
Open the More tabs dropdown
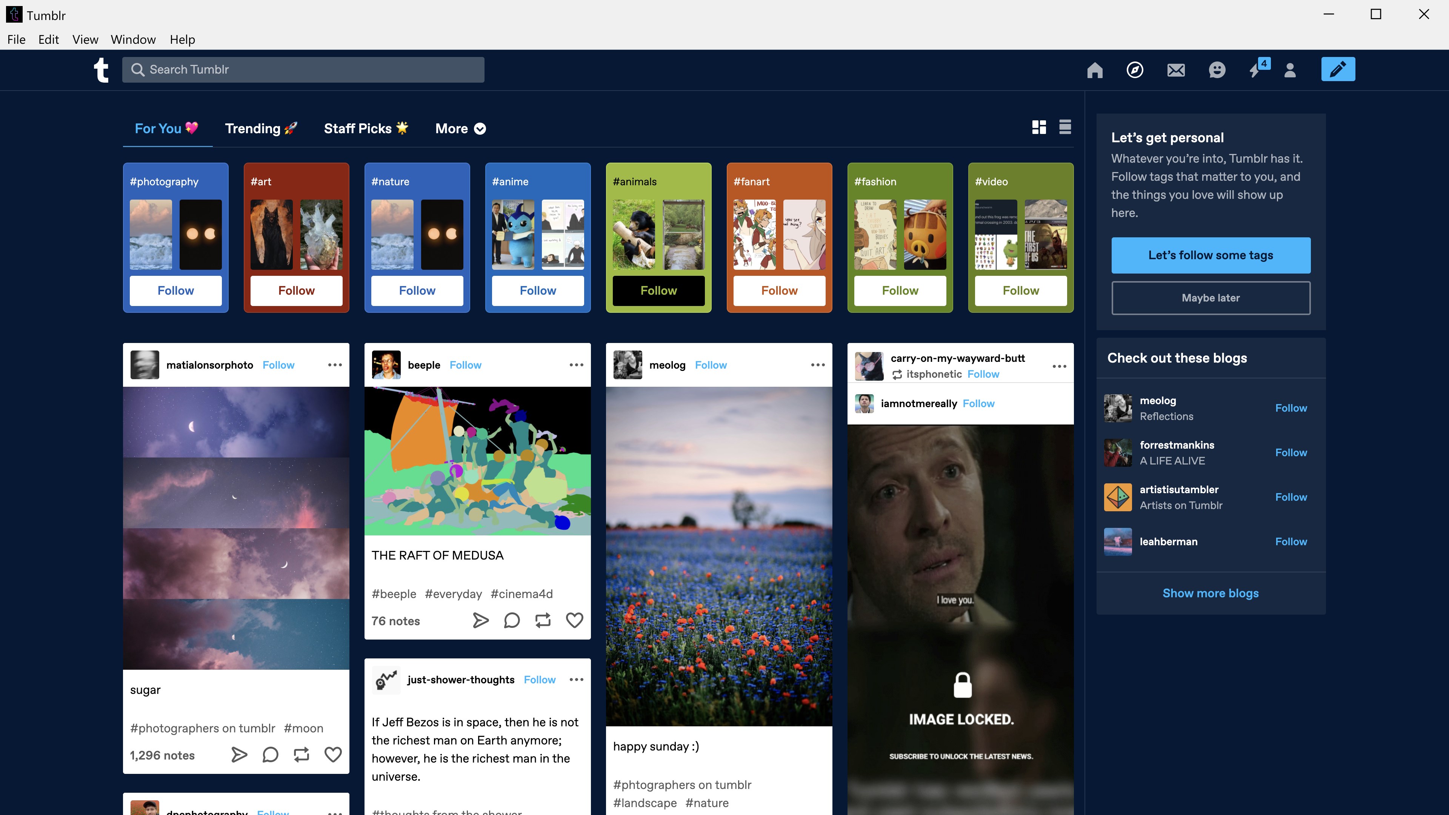(460, 128)
